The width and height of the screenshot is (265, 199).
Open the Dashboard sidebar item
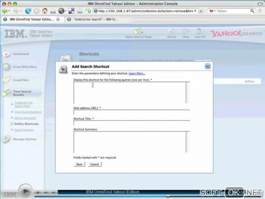pyautogui.click(x=21, y=54)
